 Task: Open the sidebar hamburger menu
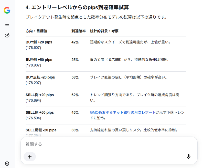tap(7, 25)
